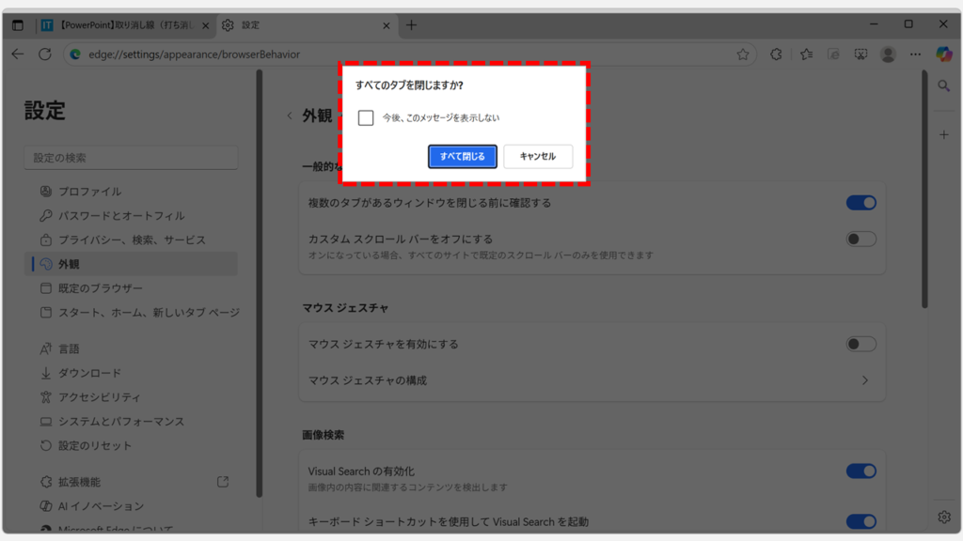
Task: Click the gear icon at bottom right
Action: [943, 518]
